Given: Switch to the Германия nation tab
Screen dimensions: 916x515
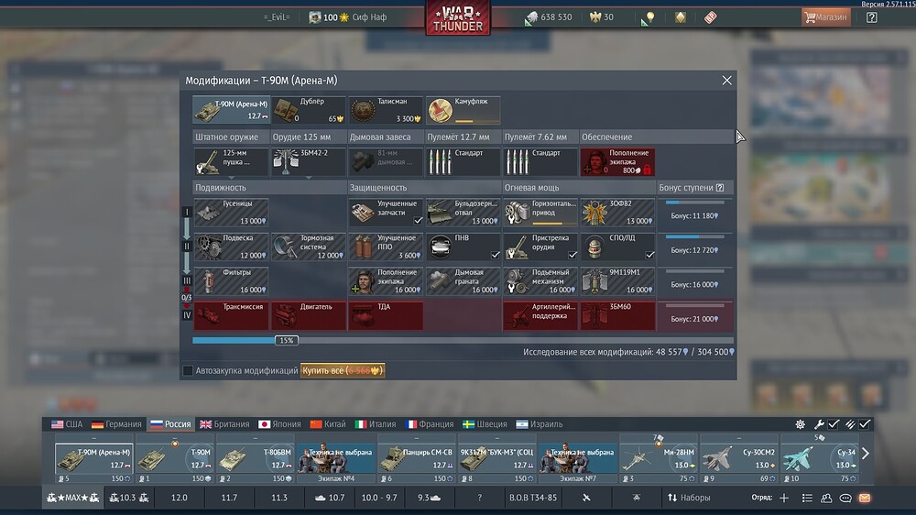Looking at the screenshot, I should [x=116, y=424].
